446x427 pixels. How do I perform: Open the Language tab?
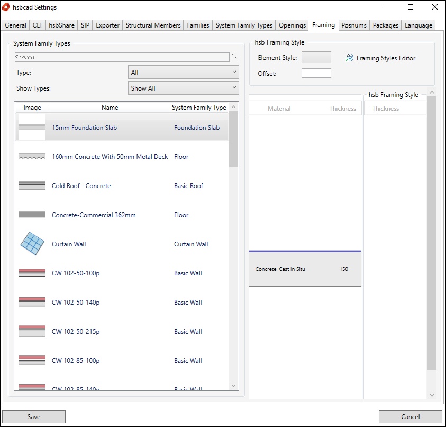pyautogui.click(x=418, y=25)
